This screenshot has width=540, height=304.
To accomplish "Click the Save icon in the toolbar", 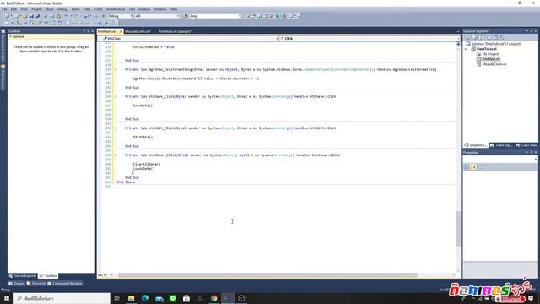I will click(x=32, y=16).
